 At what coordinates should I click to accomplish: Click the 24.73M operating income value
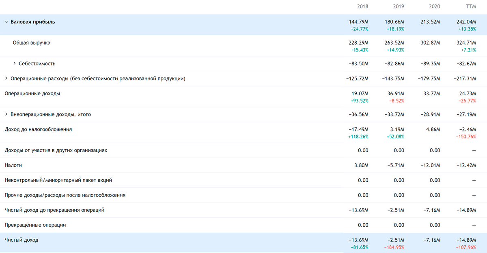[468, 94]
